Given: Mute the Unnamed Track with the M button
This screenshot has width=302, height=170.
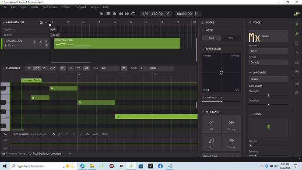Looking at the screenshot, I should (x=46, y=41).
